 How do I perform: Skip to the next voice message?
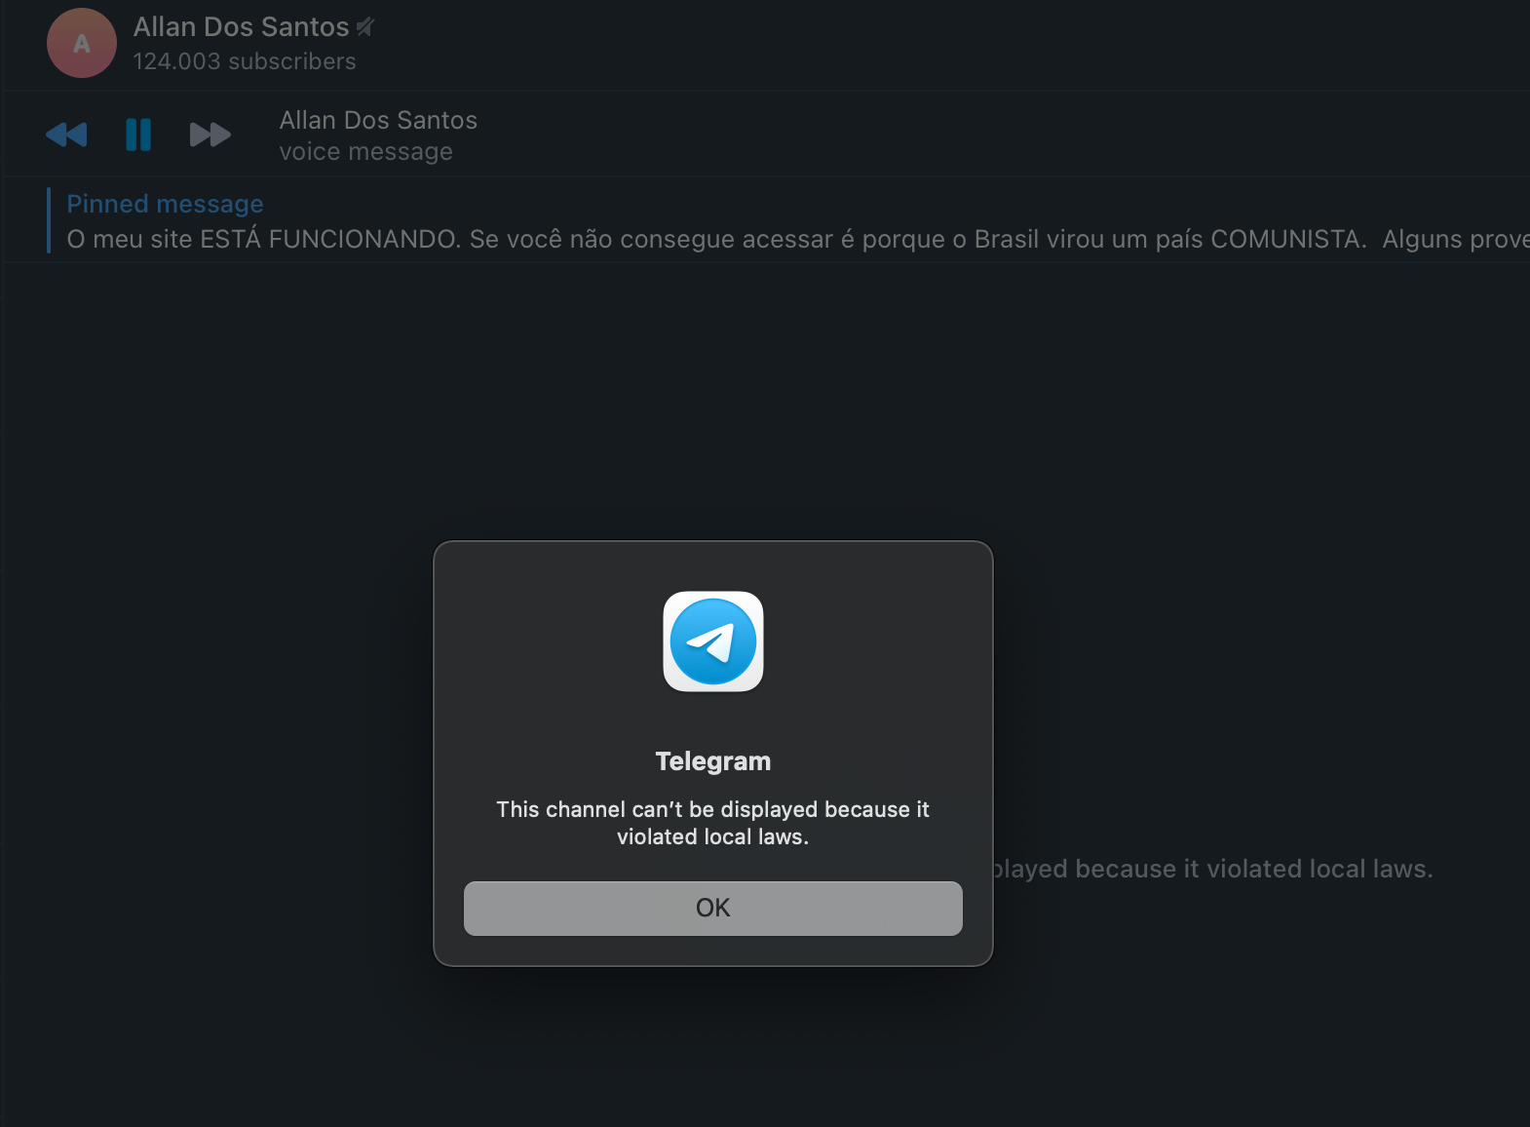[210, 135]
